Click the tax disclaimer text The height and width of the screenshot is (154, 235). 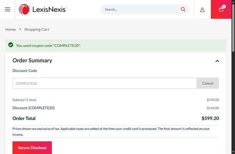click(x=111, y=132)
